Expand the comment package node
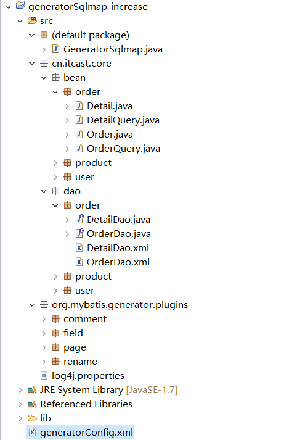Viewport: 305px width, 440px height. click(x=44, y=319)
